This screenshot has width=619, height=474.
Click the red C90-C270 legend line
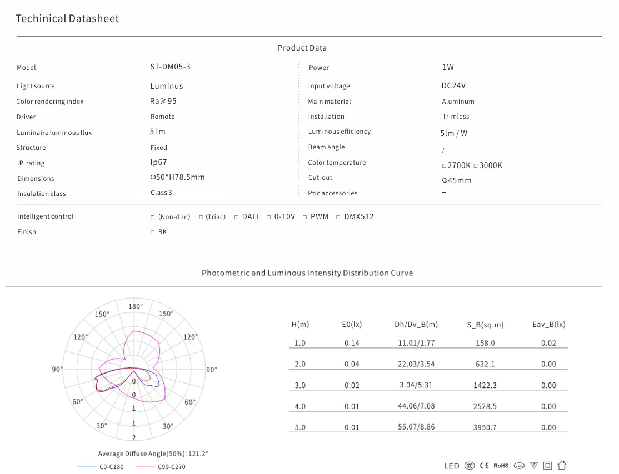[146, 467]
